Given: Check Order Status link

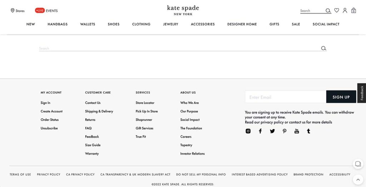Looking at the screenshot, I should click(x=49, y=120).
